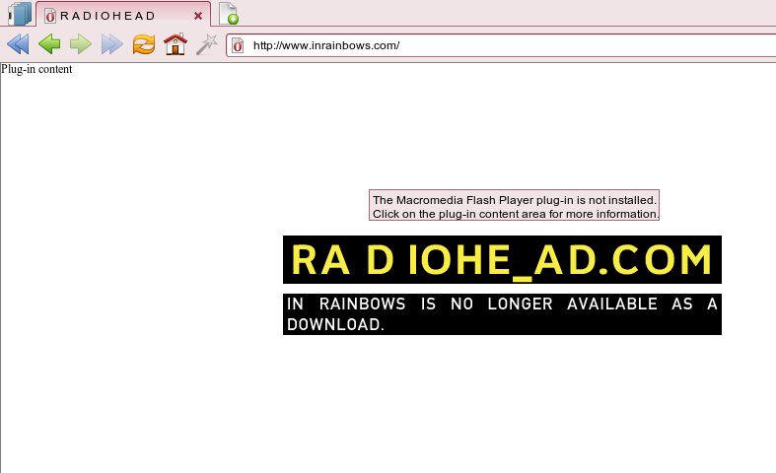Viewport: 776px width, 473px height.
Task: Reload the page with orange refresh icon
Action: (x=144, y=44)
